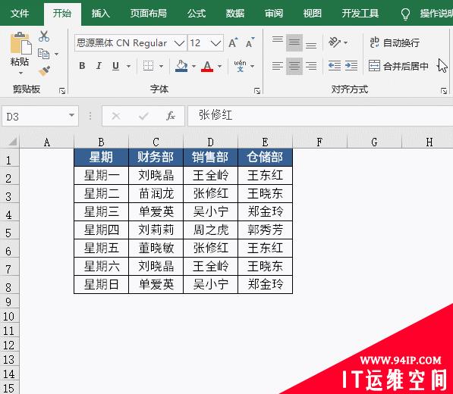This screenshot has width=453, height=394.
Task: Toggle Bold formatting
Action: pyautogui.click(x=82, y=66)
